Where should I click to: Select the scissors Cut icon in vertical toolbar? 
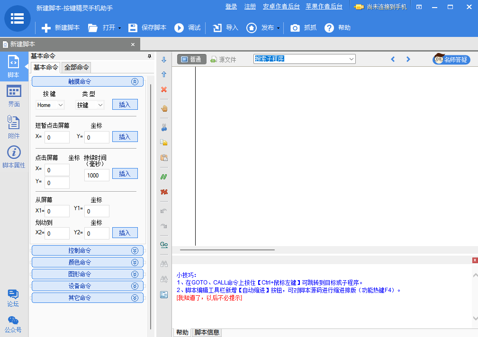[x=163, y=127]
